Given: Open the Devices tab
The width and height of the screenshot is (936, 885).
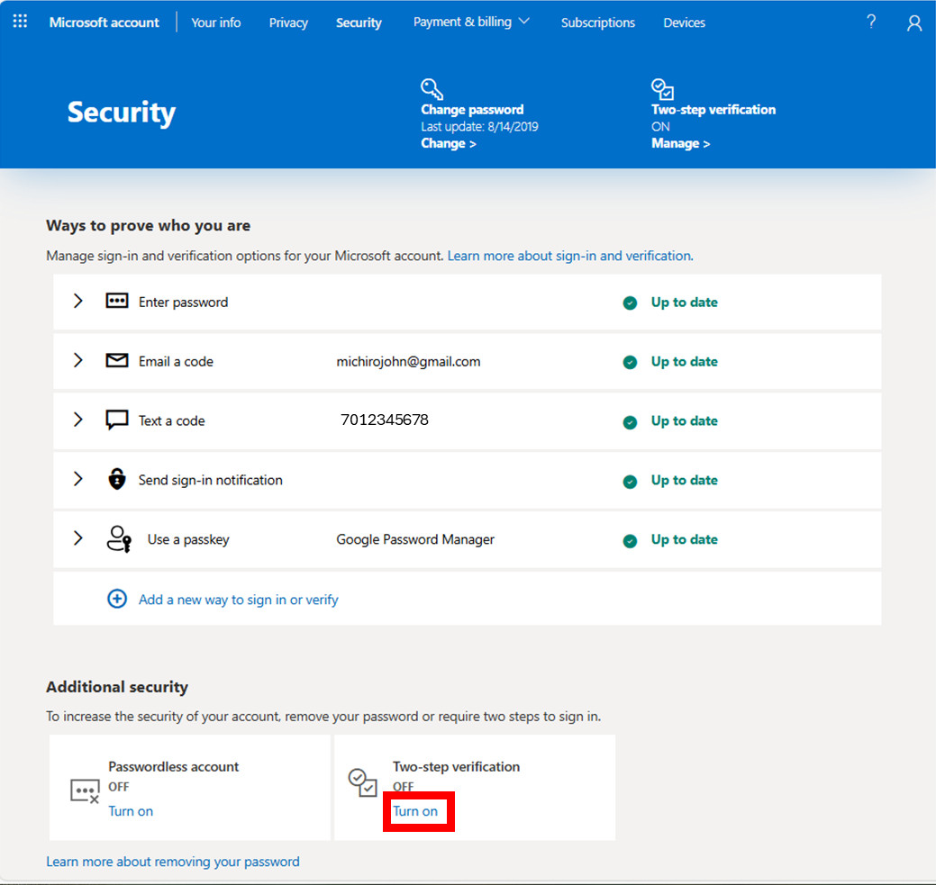Looking at the screenshot, I should (684, 23).
